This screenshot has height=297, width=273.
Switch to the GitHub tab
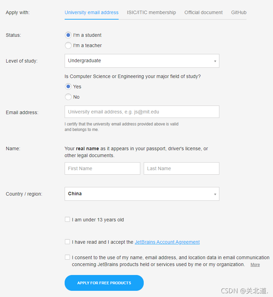239,12
